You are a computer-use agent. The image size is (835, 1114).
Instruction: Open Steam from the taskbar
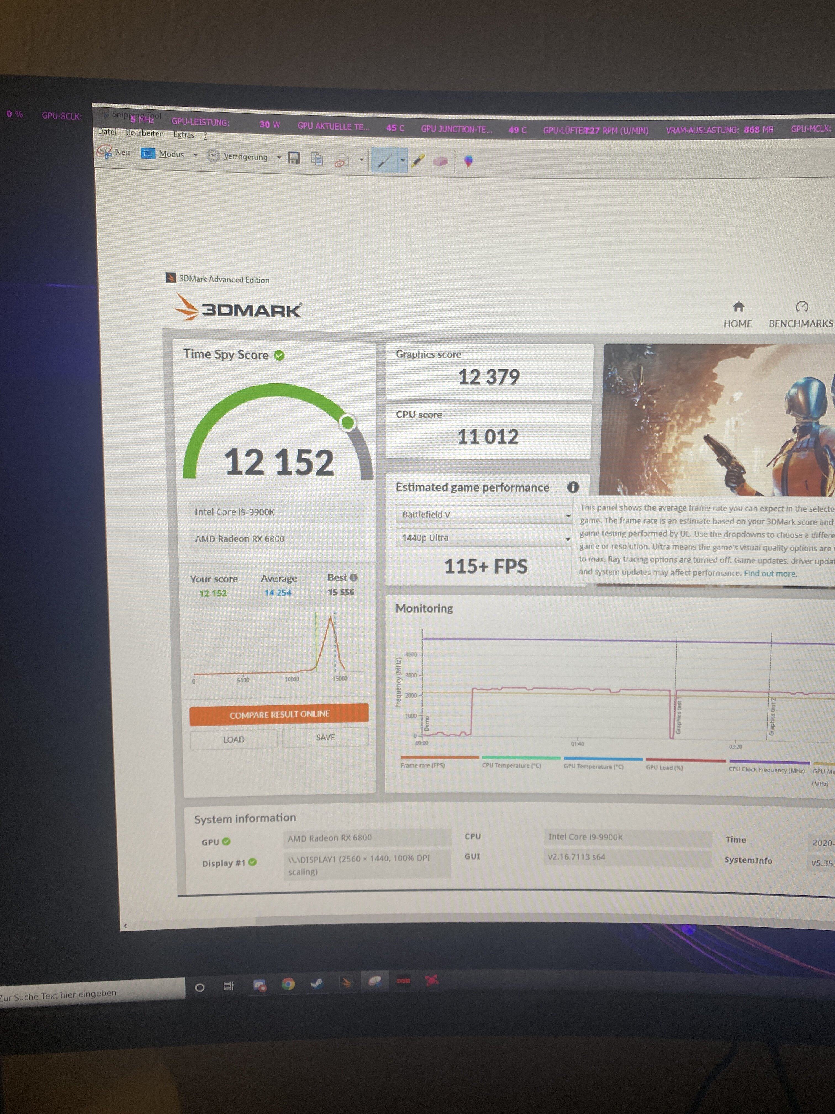pos(317,983)
